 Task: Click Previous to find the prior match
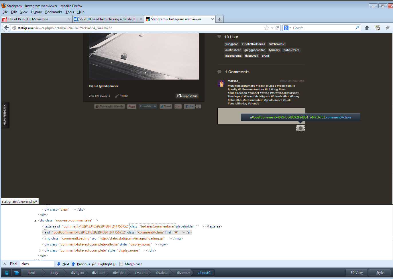click(80, 264)
